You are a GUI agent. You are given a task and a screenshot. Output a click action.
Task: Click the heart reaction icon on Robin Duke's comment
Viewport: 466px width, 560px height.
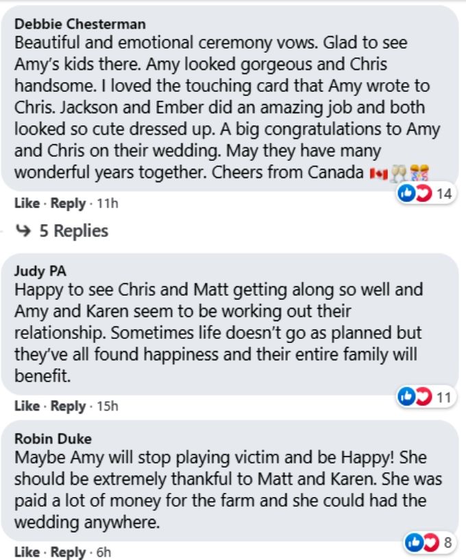click(x=430, y=542)
